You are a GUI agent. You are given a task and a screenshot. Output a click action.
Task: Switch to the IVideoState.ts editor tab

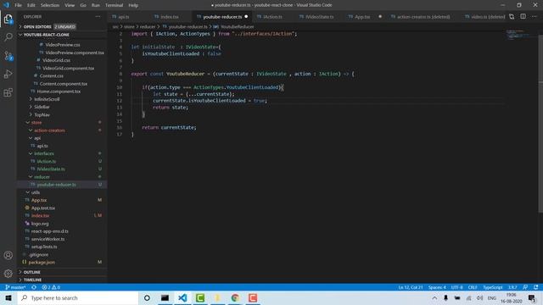319,17
